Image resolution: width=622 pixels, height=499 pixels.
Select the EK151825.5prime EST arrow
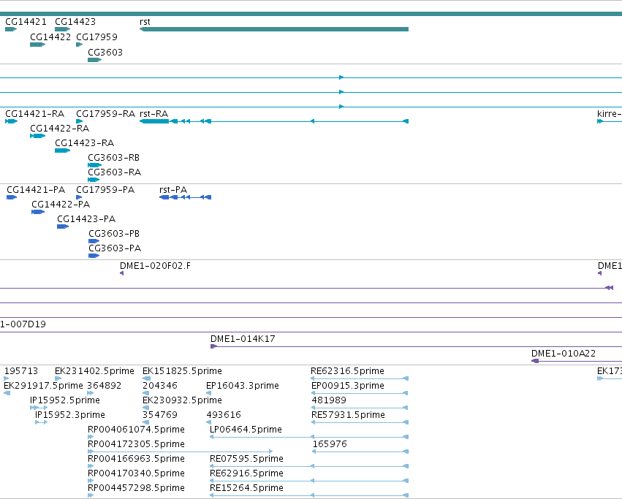tap(146, 378)
